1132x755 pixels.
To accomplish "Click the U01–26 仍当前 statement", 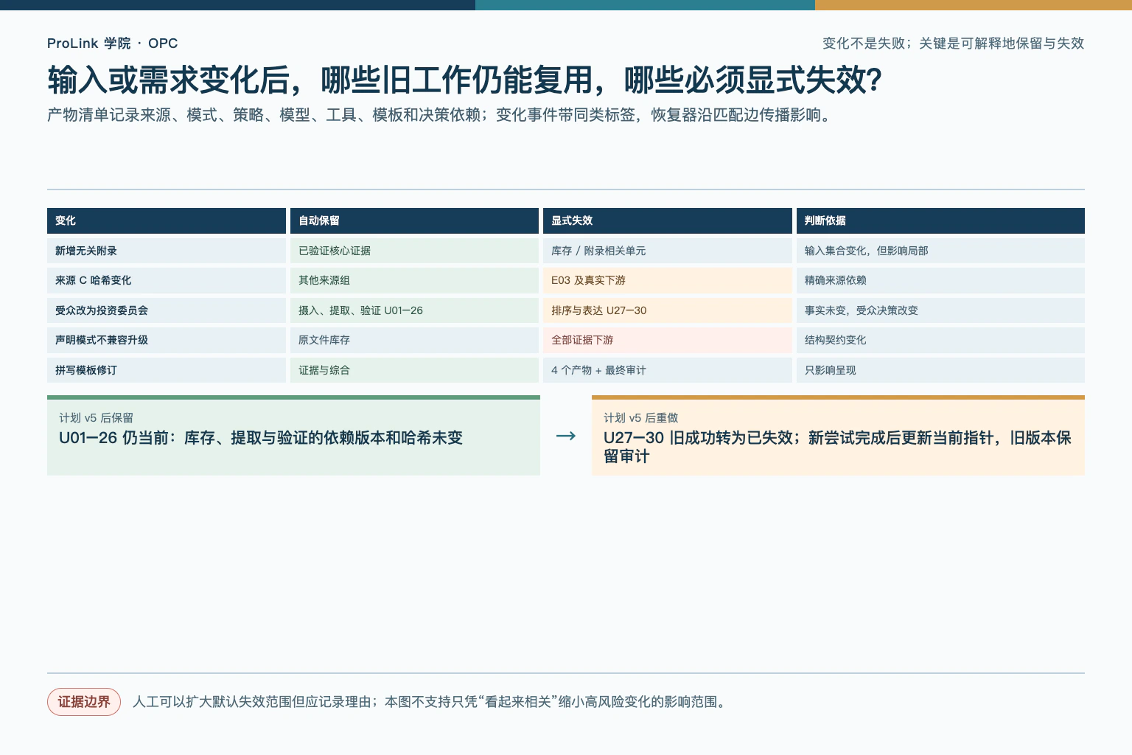I will (x=261, y=438).
